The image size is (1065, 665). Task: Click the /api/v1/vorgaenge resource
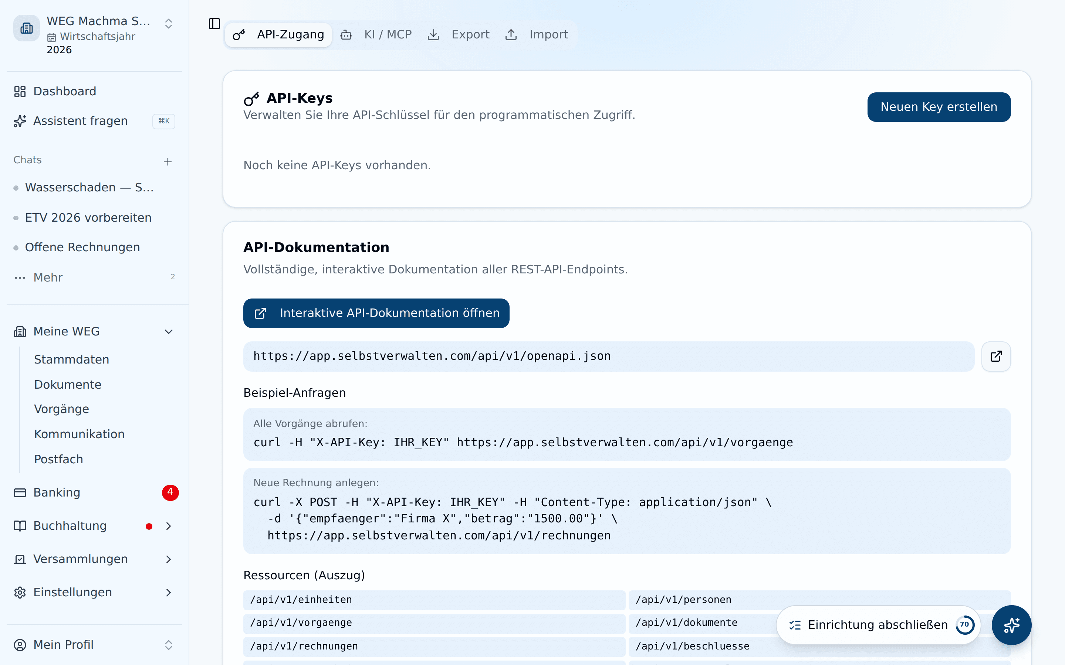click(434, 623)
